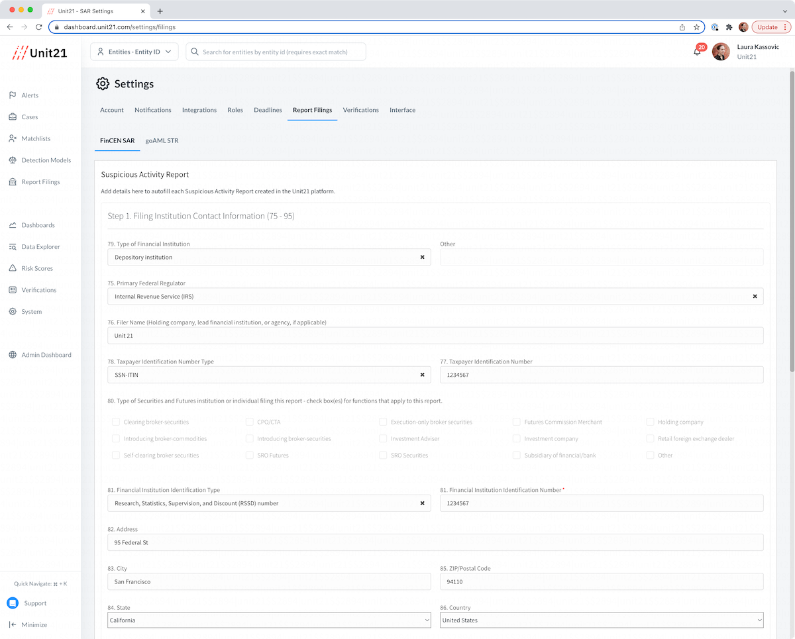Click the Dashboards chart icon
Screen dimensions: 795x639
point(13,225)
